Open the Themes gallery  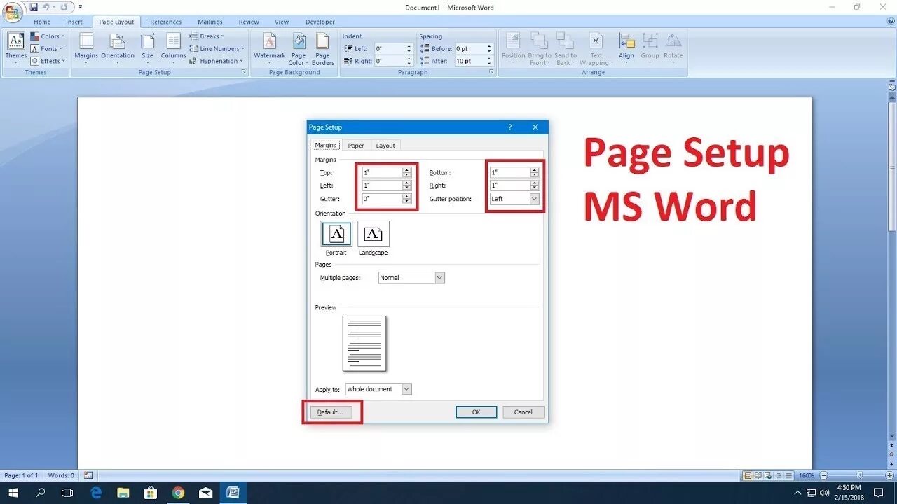click(15, 48)
